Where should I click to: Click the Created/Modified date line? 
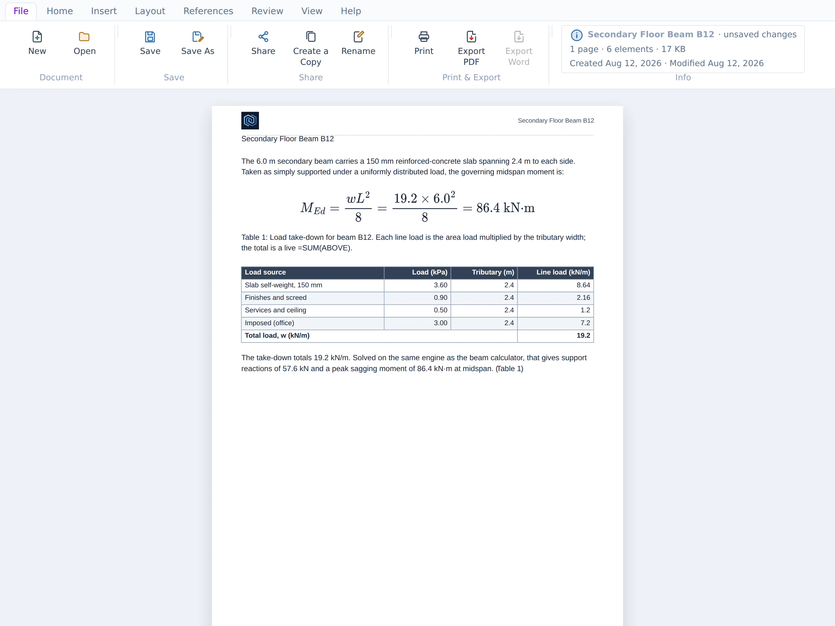coord(667,63)
